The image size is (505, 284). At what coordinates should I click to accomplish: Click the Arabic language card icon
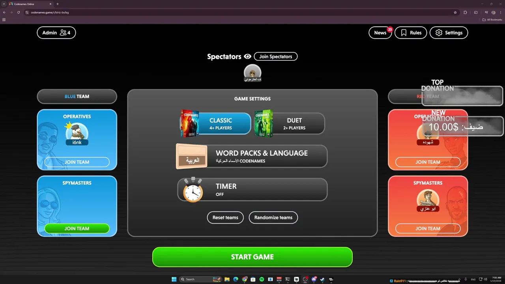pos(192,157)
